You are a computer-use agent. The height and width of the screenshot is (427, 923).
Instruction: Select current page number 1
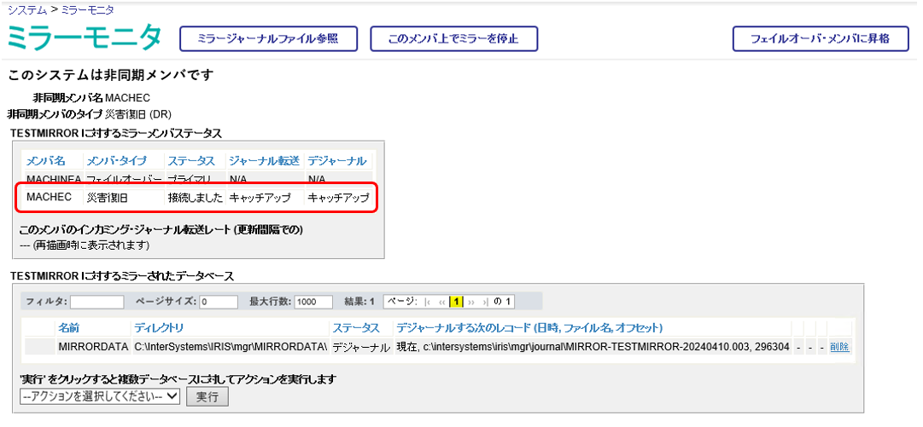pyautogui.click(x=456, y=302)
